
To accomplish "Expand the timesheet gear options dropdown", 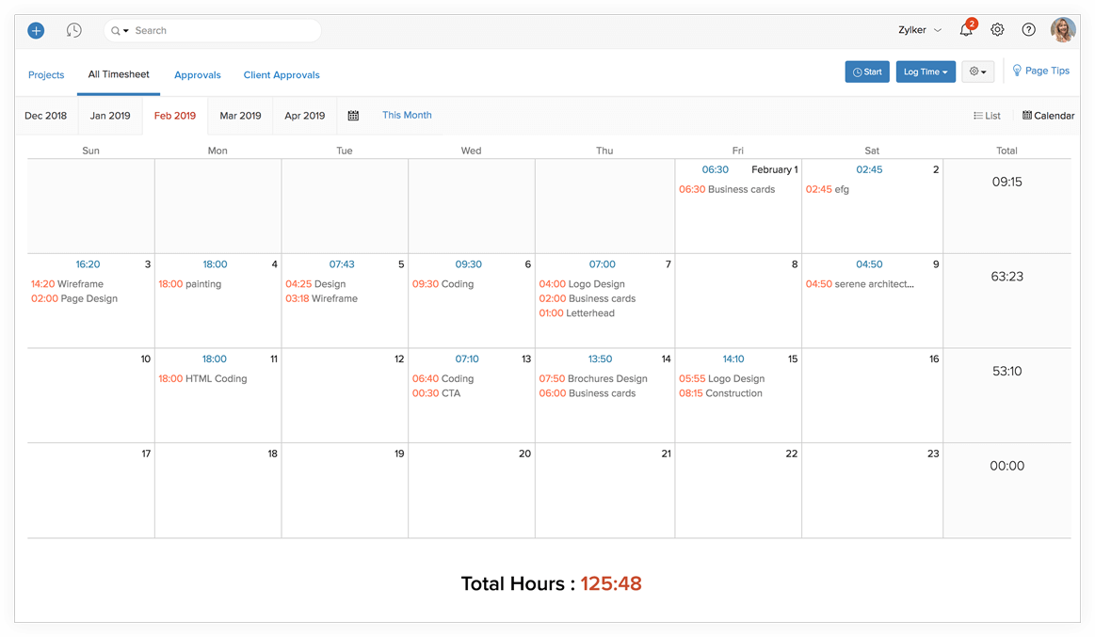I will pos(977,72).
